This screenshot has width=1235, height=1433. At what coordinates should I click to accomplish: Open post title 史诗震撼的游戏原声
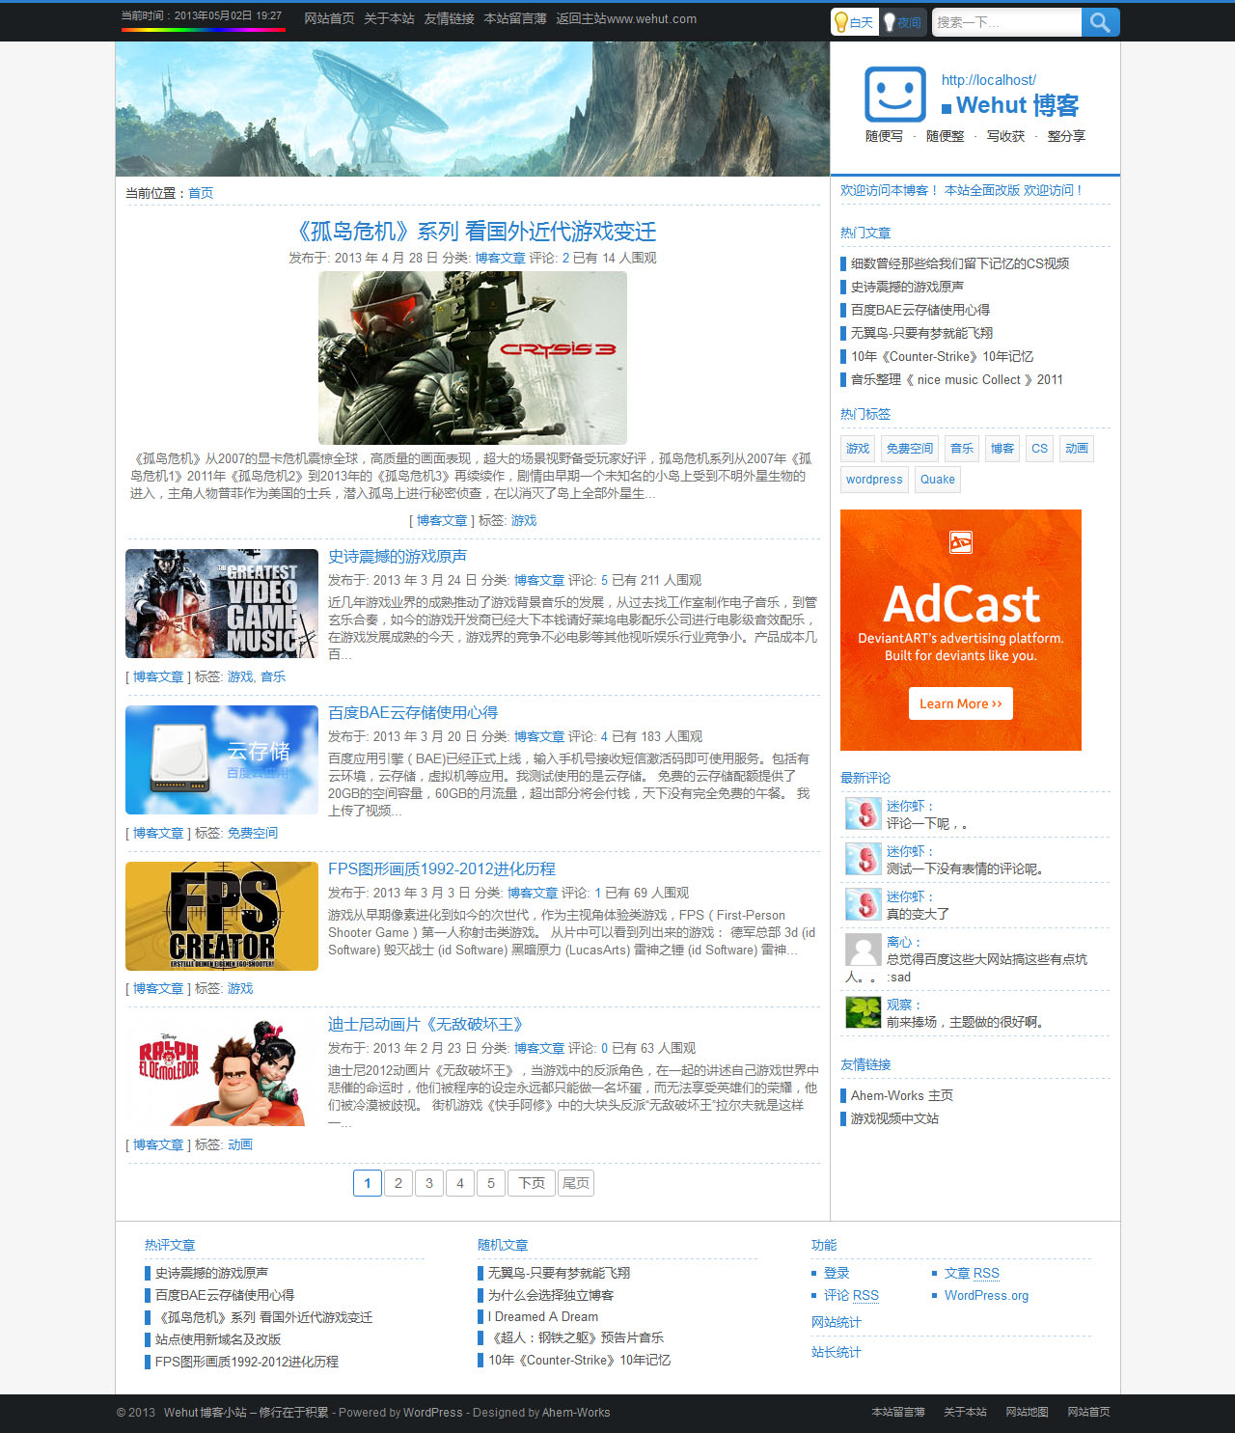click(x=398, y=557)
